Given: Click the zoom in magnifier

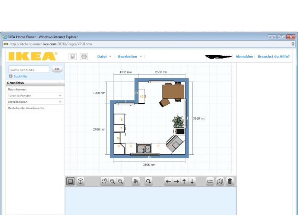Looking at the screenshot, I should (112, 181).
